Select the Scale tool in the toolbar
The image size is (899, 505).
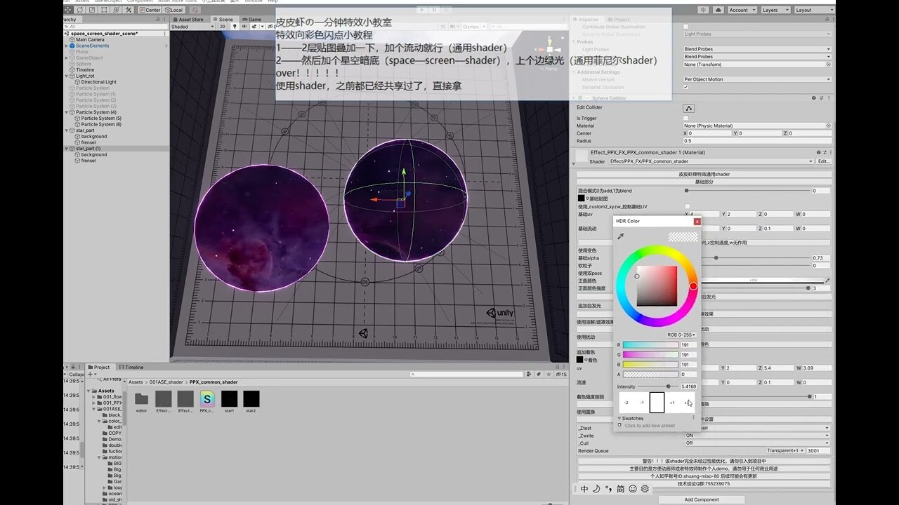(92, 10)
